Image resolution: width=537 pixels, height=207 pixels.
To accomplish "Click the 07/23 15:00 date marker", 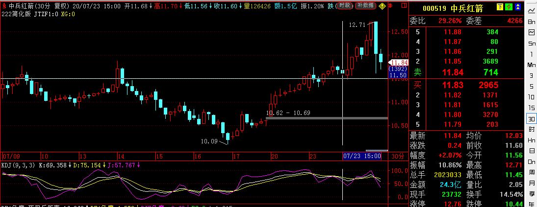I will 362,157.
